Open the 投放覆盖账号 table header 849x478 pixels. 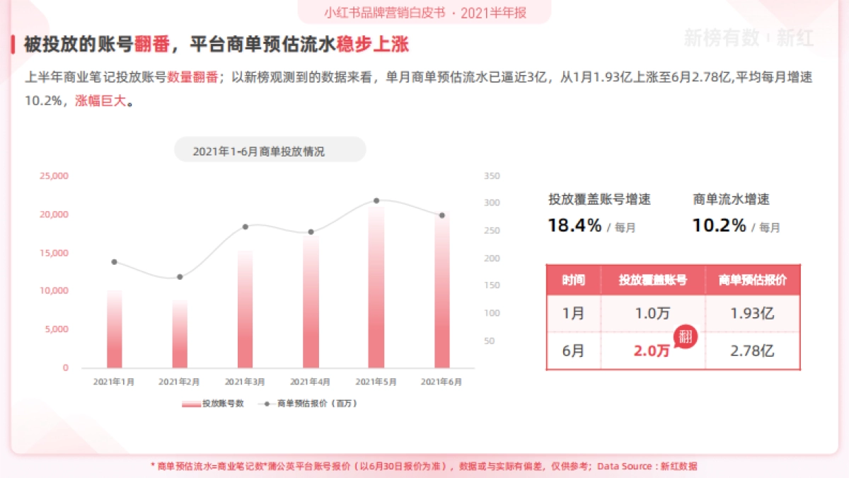point(652,280)
